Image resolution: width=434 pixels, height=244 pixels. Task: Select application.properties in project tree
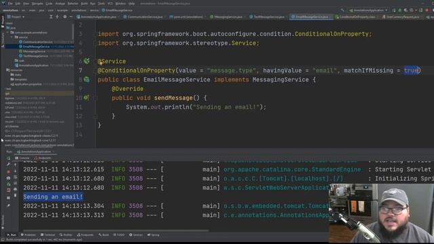click(x=28, y=84)
